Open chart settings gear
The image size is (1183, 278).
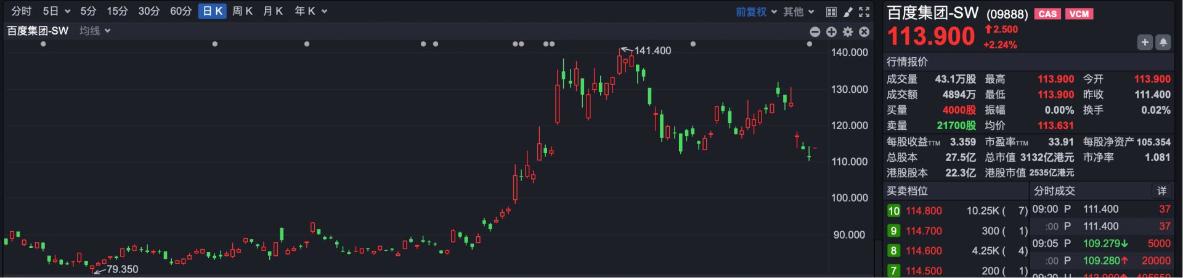point(848,32)
